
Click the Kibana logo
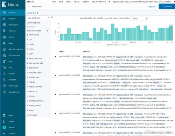(10, 5)
